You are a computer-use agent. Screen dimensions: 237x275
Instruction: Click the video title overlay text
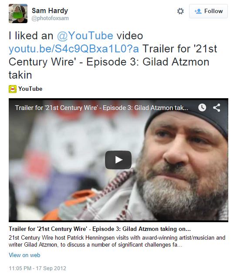coord(102,108)
